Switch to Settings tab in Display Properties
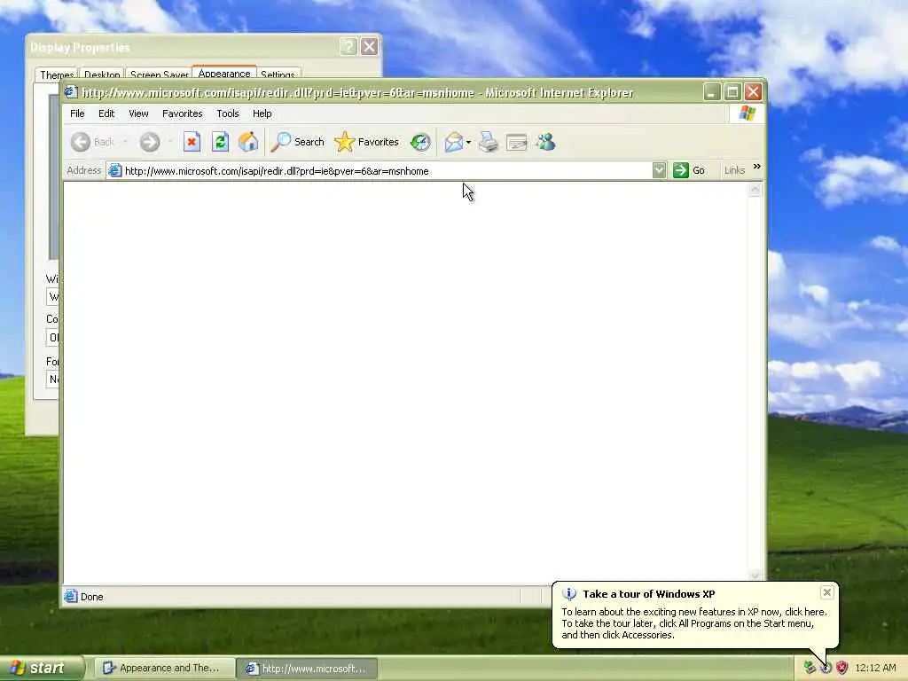The width and height of the screenshot is (908, 681). click(278, 74)
